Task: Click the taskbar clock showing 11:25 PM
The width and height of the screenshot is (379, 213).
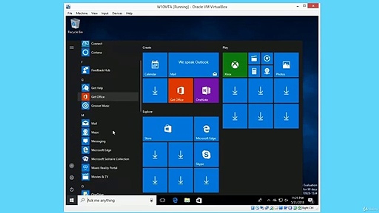Action: coord(297,200)
